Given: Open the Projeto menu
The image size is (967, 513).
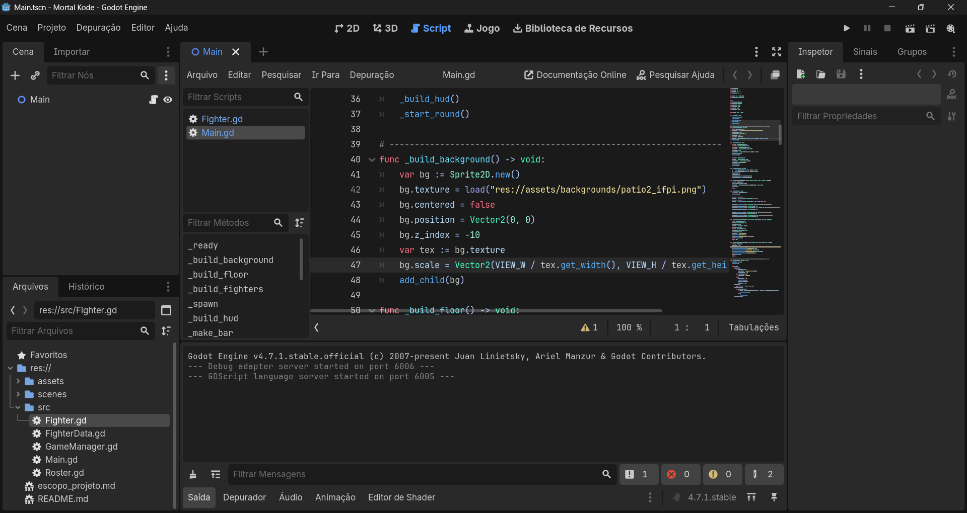Looking at the screenshot, I should click(51, 28).
